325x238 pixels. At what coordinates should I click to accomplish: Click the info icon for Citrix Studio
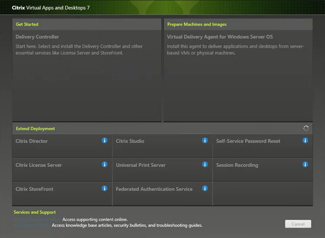pyautogui.click(x=205, y=140)
